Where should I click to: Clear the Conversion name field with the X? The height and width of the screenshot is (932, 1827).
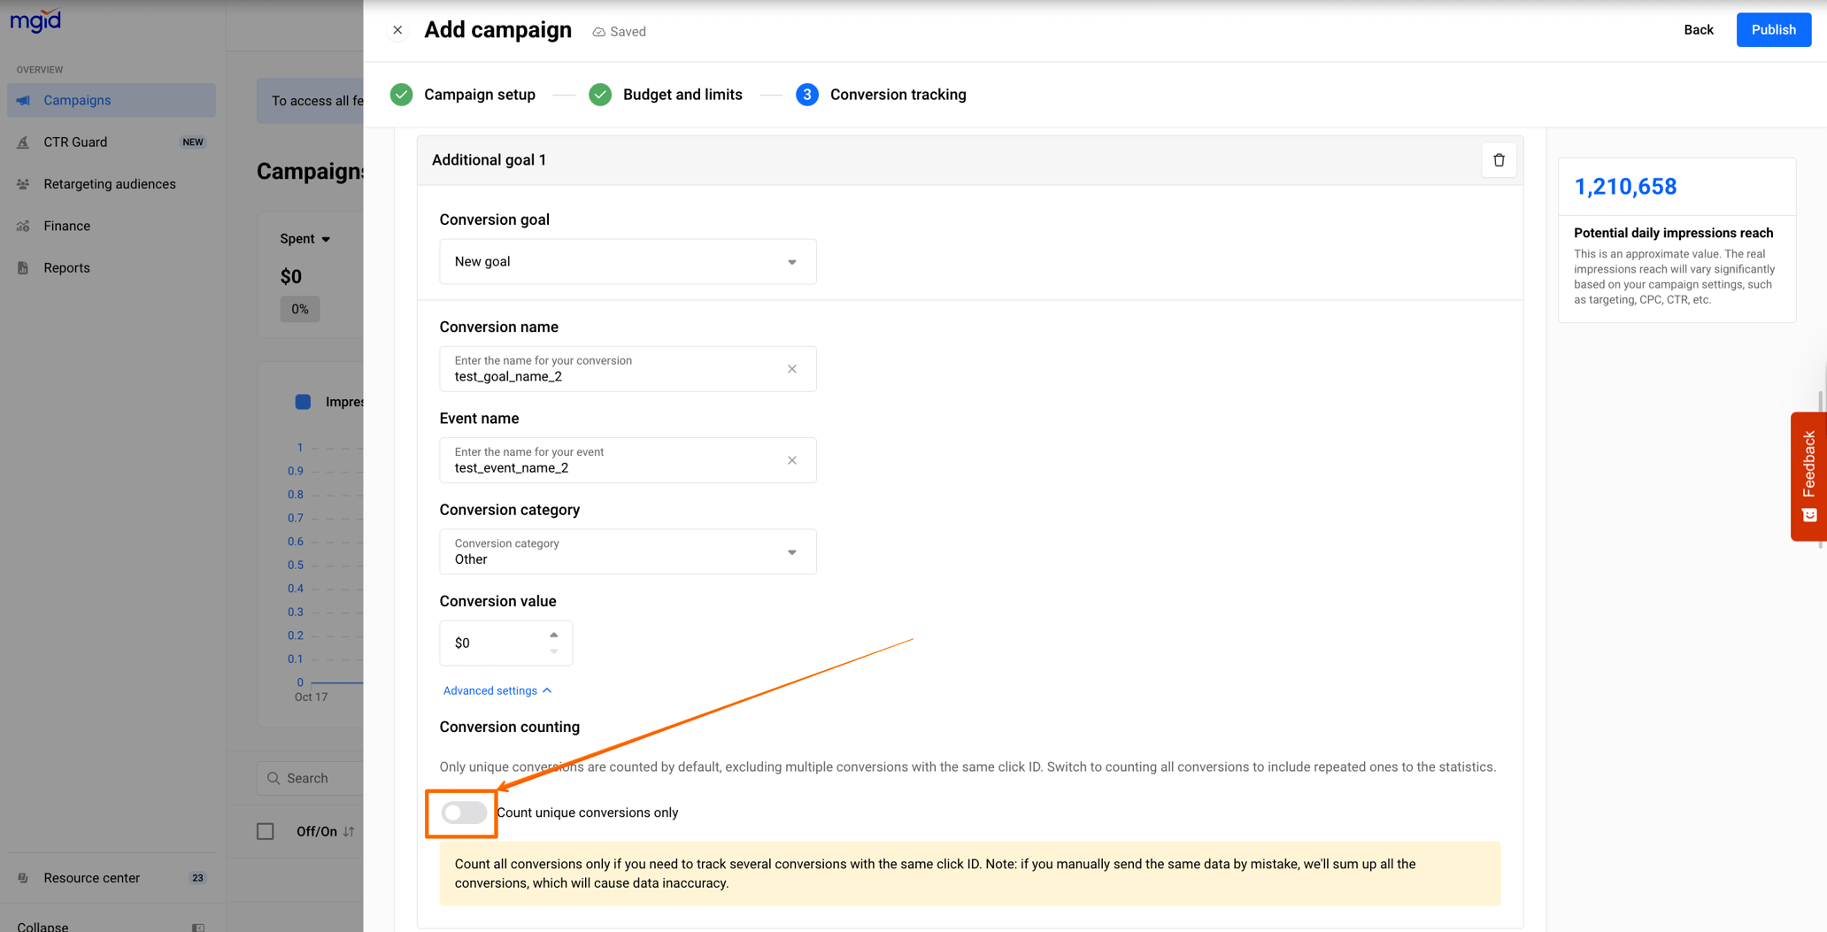point(792,369)
